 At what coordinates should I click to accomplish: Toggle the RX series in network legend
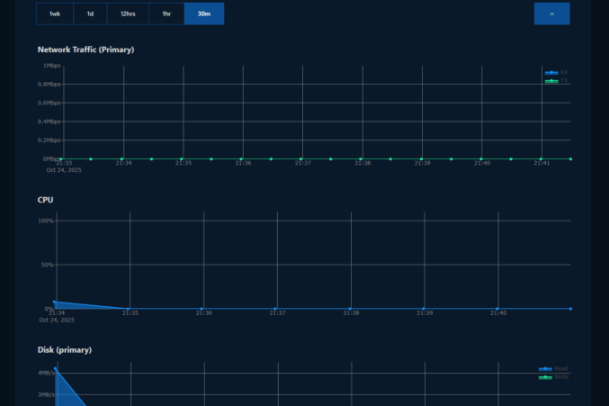pyautogui.click(x=564, y=72)
